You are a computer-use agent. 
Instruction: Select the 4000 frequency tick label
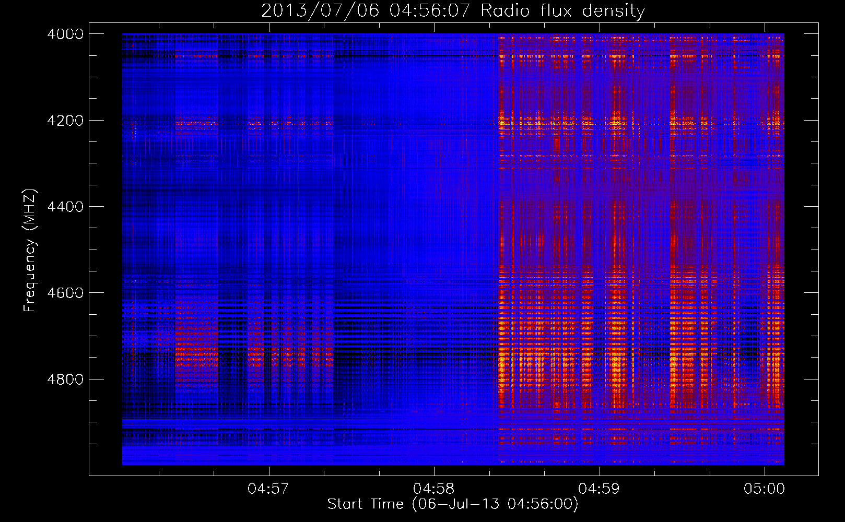[x=65, y=34]
